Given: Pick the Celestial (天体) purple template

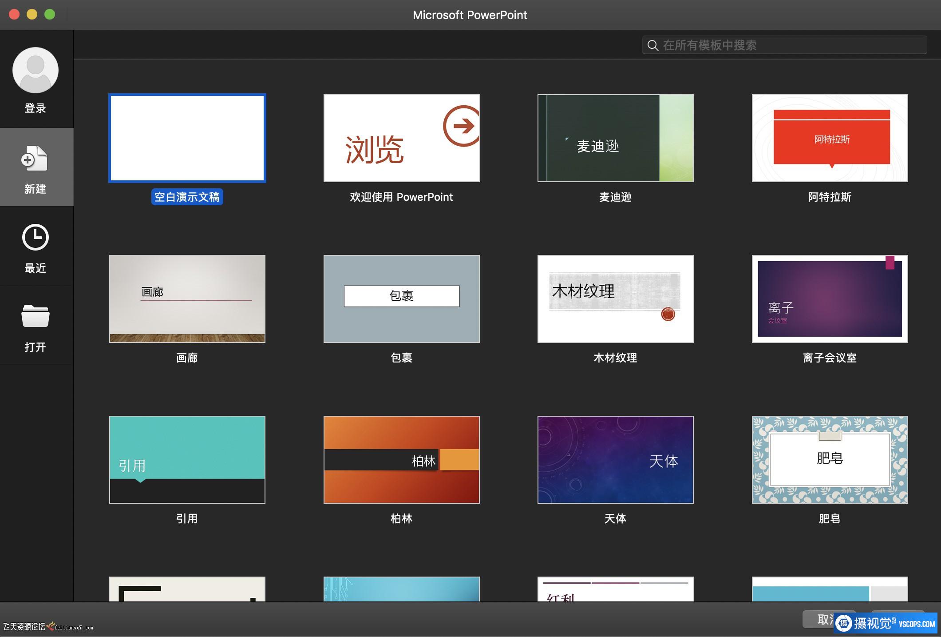Looking at the screenshot, I should tap(615, 459).
